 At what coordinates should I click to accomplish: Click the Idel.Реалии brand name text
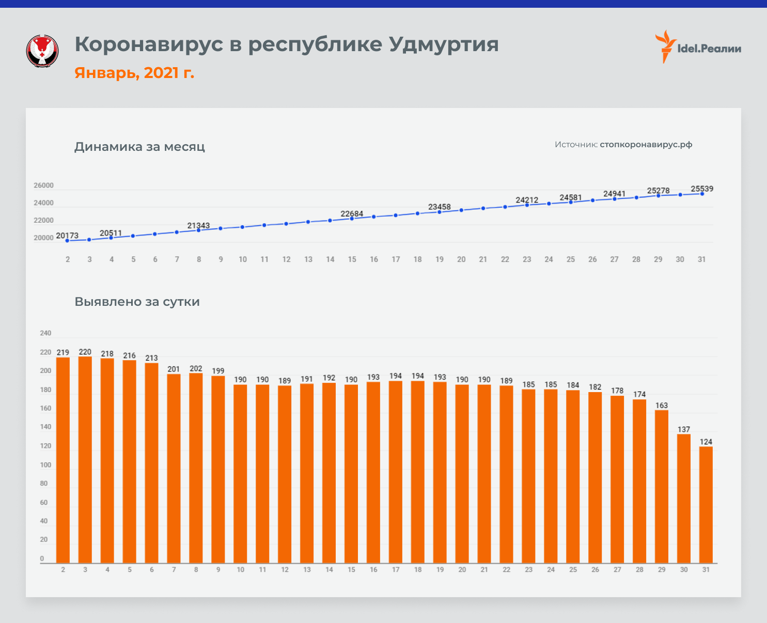[x=709, y=49]
